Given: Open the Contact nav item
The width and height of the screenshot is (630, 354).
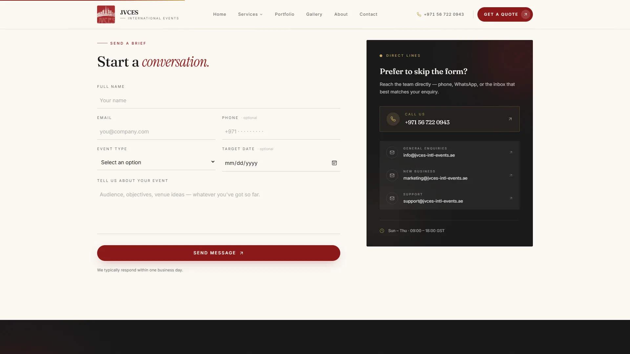Looking at the screenshot, I should pyautogui.click(x=368, y=14).
